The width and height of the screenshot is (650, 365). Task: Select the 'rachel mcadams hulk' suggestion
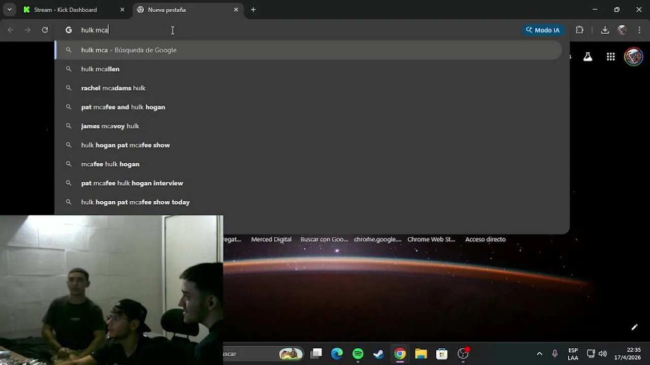(x=308, y=88)
